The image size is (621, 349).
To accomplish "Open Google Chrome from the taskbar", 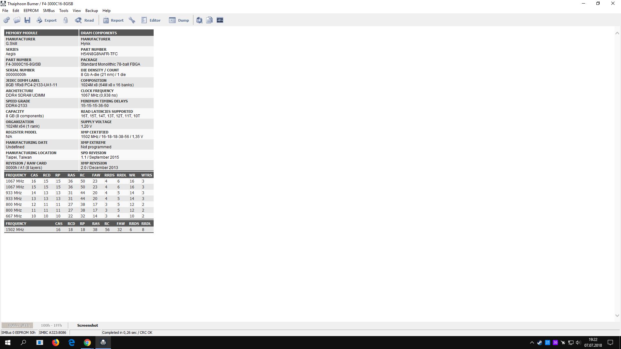I will [x=87, y=343].
